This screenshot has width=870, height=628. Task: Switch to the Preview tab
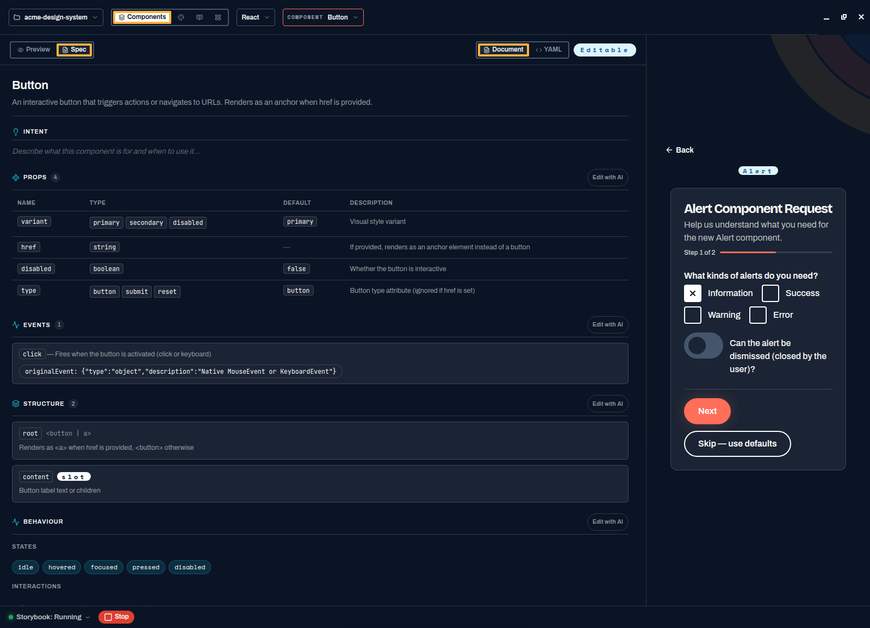pyautogui.click(x=34, y=50)
